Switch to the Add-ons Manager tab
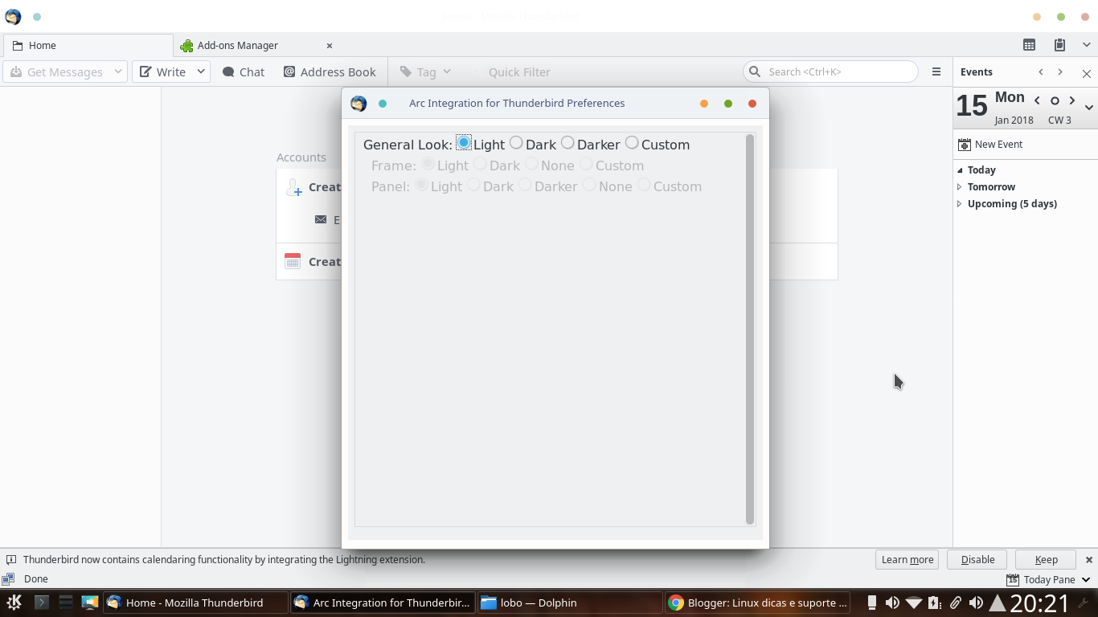Viewport: 1098px width, 617px height. click(x=256, y=46)
